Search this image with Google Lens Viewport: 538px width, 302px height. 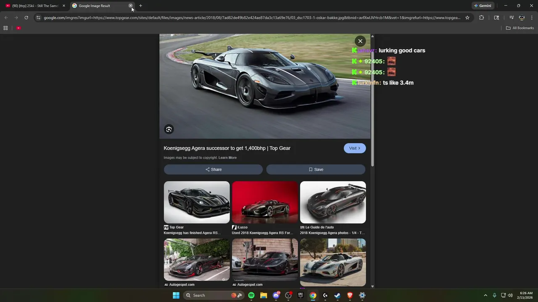click(x=169, y=129)
